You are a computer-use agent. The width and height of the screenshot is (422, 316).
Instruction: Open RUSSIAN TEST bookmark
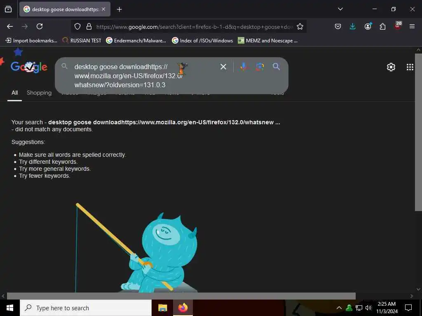point(82,41)
